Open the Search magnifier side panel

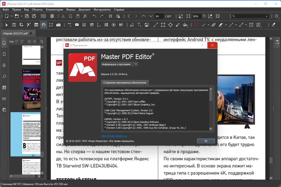[4, 76]
